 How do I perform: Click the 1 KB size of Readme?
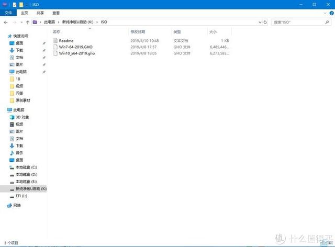pyautogui.click(x=225, y=41)
